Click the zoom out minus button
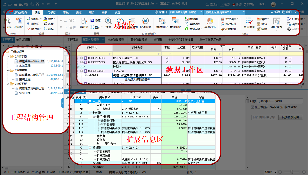The image size is (308, 175). pyautogui.click(x=280, y=172)
